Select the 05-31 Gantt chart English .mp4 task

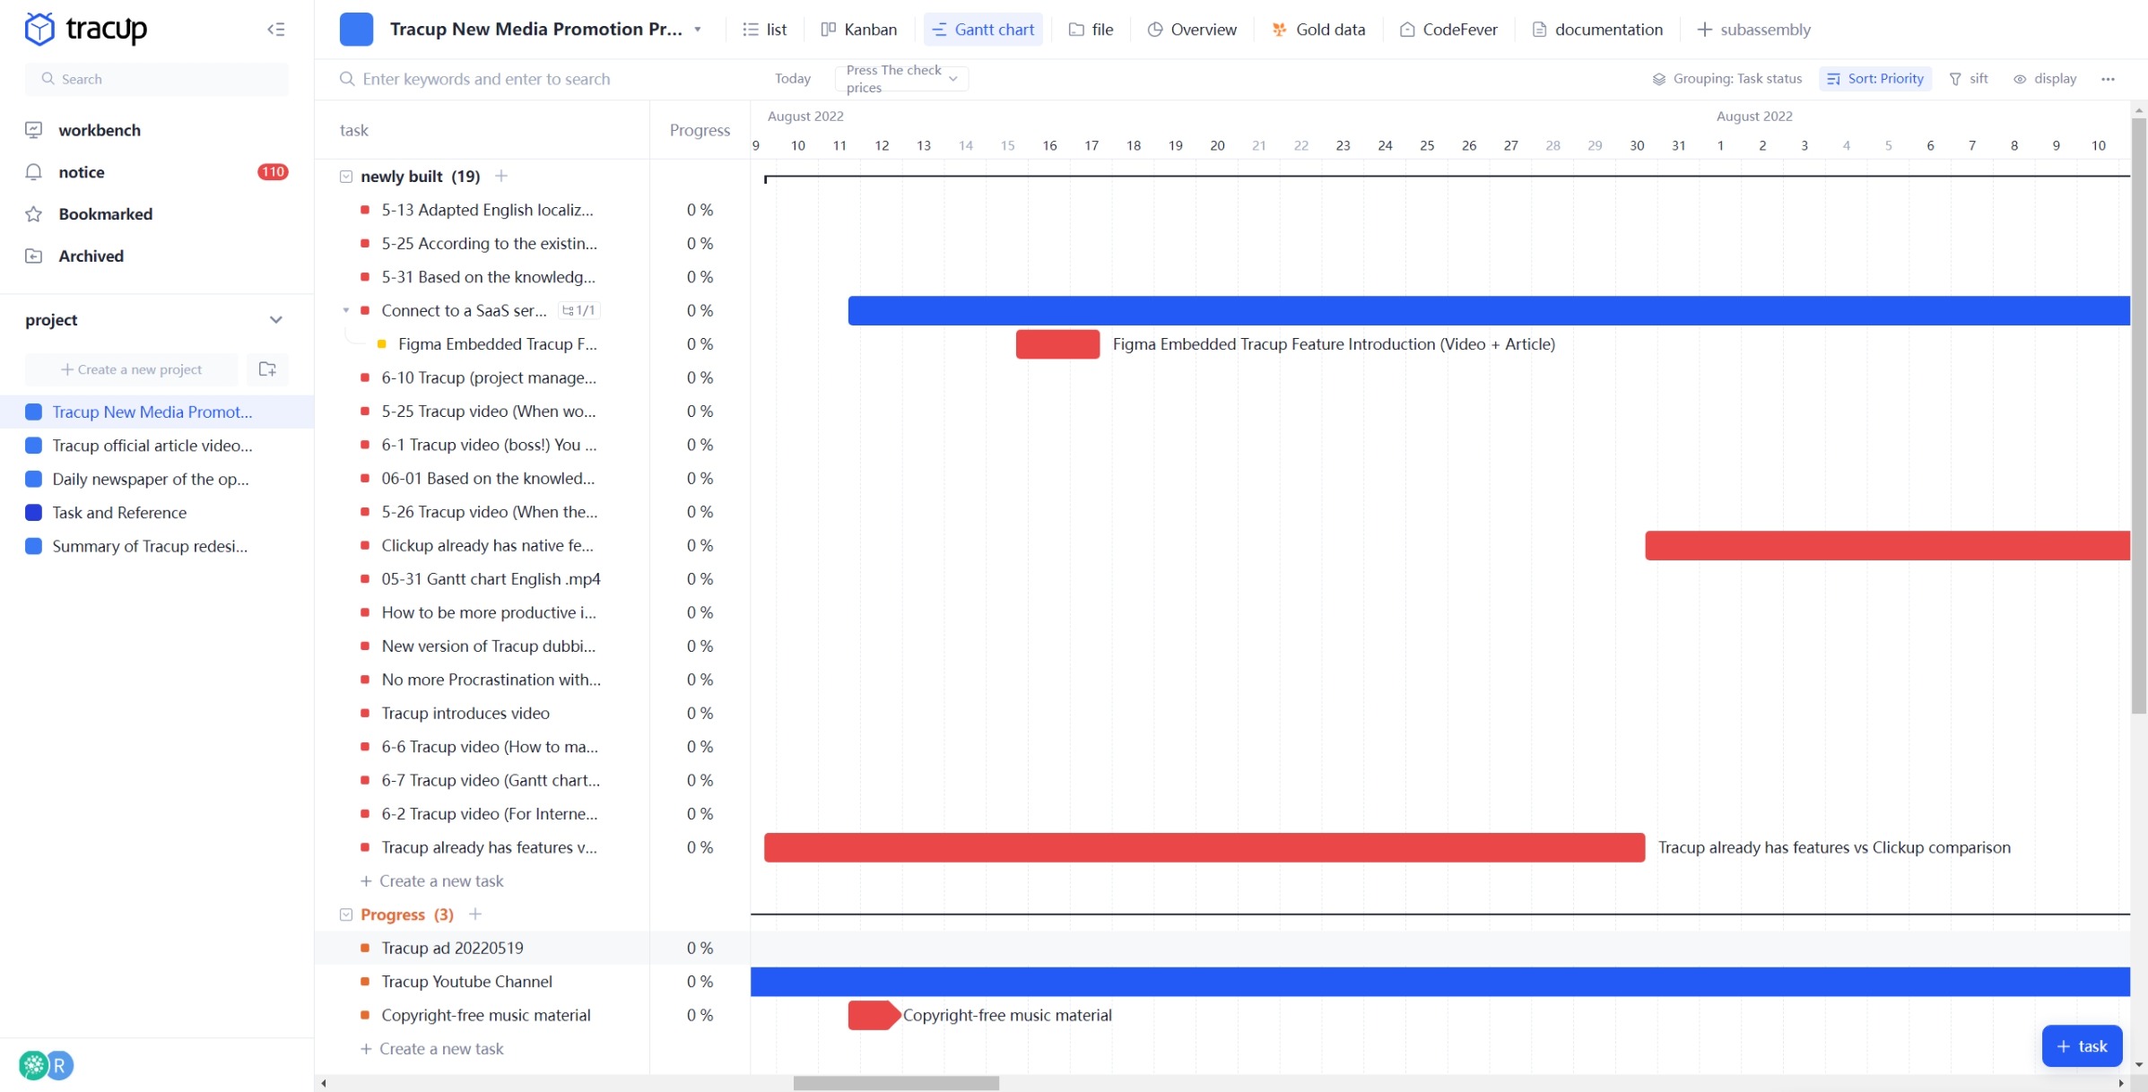click(x=491, y=579)
